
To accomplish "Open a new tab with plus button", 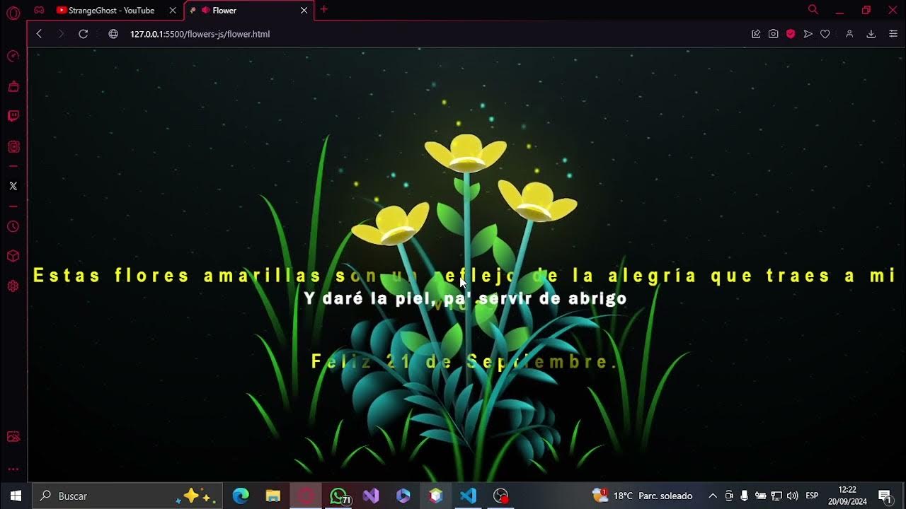I will pos(324,10).
